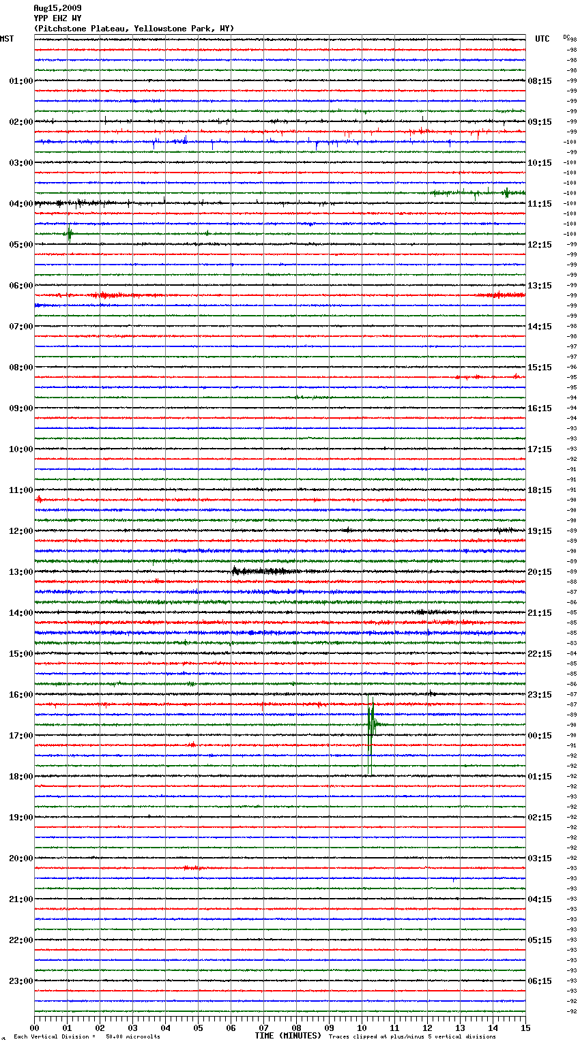
Task: Select the 09:00 MST time label
Action: pyautogui.click(x=21, y=408)
